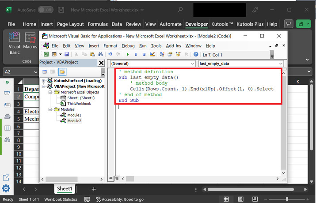Run the macro with the green play button

pyautogui.click(x=128, y=54)
